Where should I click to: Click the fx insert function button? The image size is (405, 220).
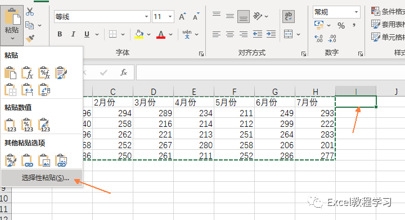[124, 72]
